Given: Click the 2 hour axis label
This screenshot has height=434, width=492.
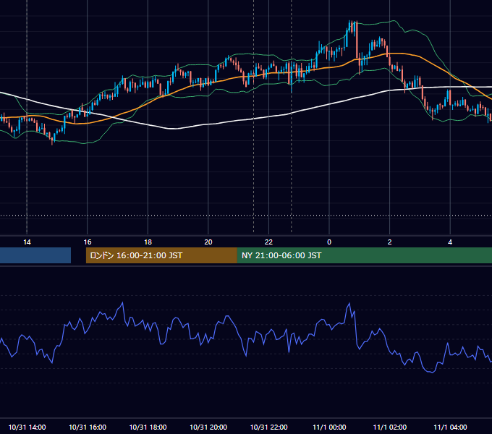Looking at the screenshot, I should pos(390,242).
